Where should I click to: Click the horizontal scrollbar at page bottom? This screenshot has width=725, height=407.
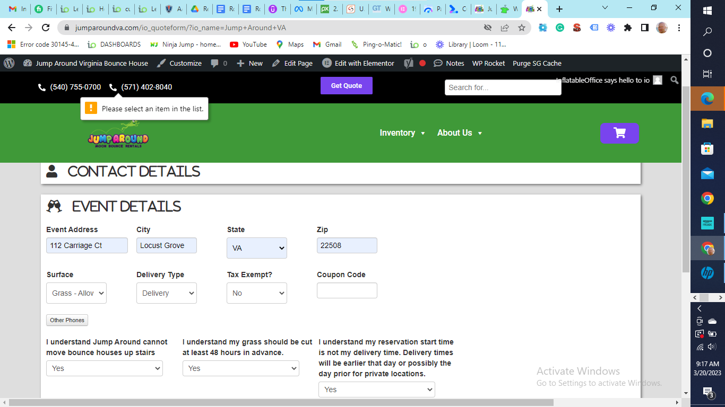click(281, 403)
